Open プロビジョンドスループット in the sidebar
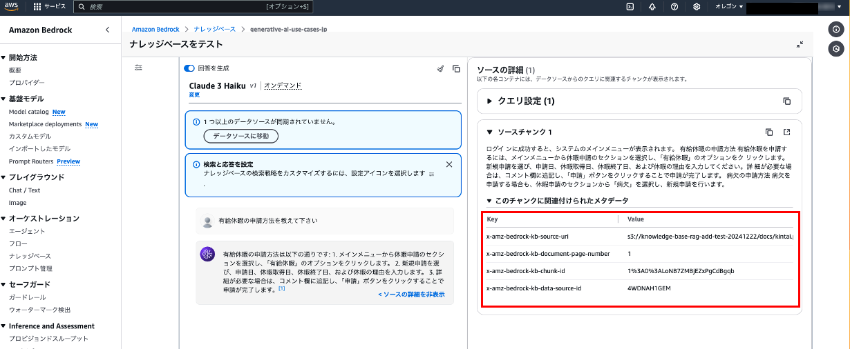The height and width of the screenshot is (349, 850). (x=48, y=339)
